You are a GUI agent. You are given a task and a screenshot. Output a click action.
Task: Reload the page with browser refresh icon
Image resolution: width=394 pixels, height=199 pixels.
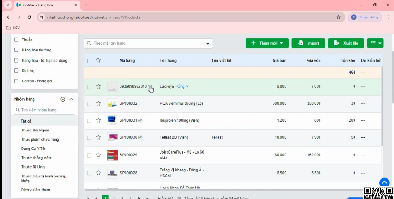click(x=29, y=17)
